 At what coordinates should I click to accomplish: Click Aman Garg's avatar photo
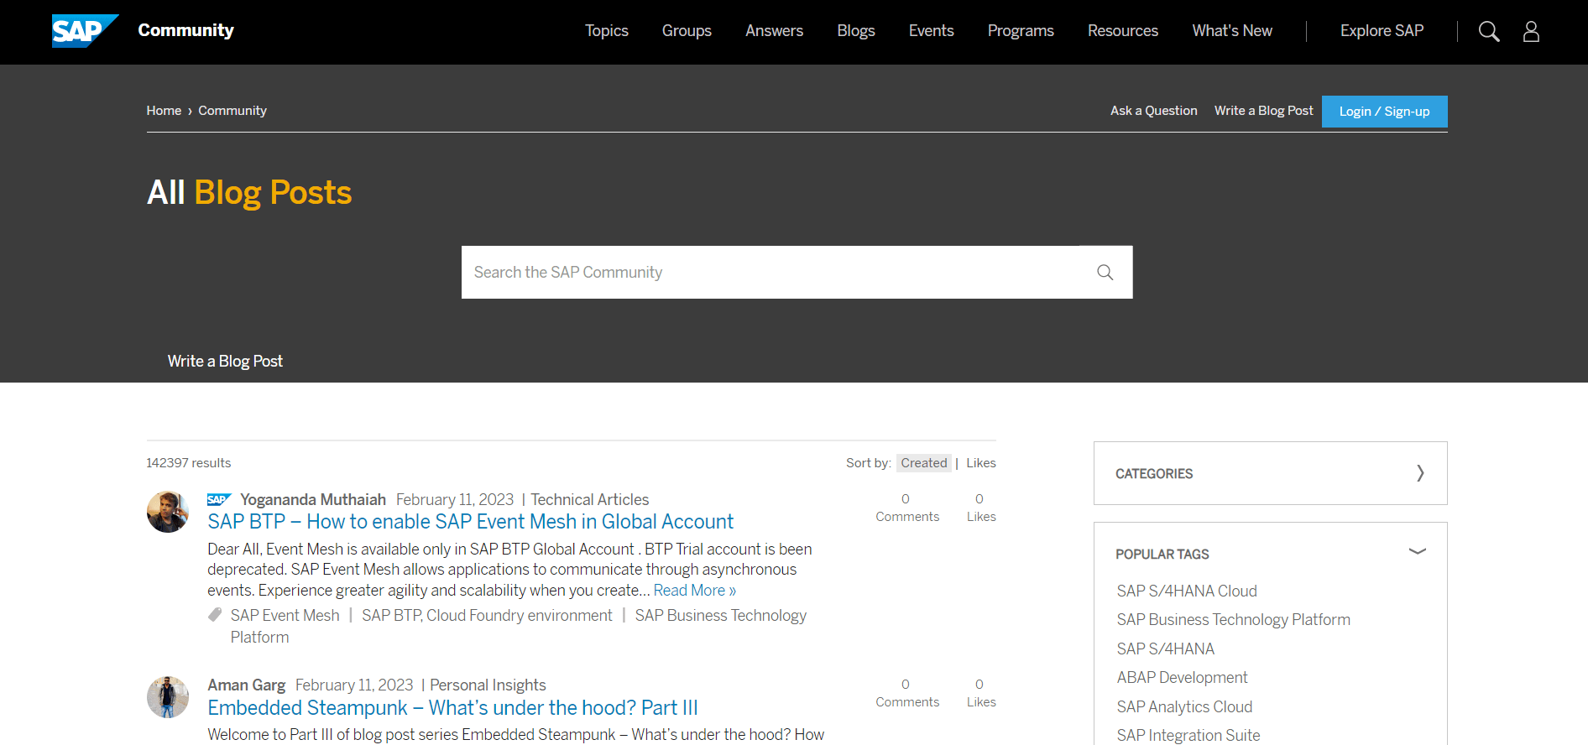[168, 697]
